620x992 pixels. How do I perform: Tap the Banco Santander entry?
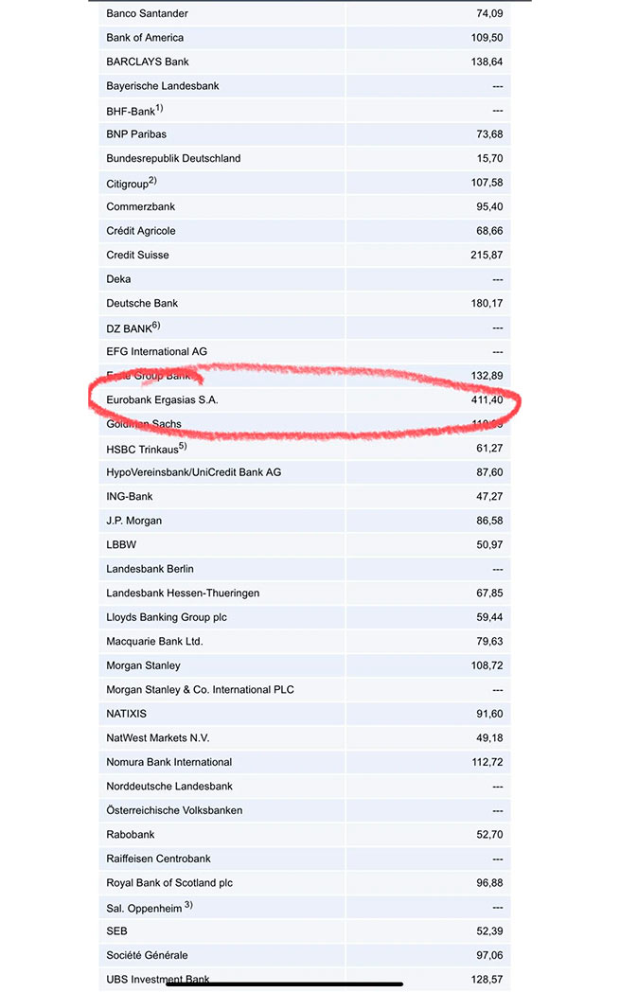tap(147, 14)
